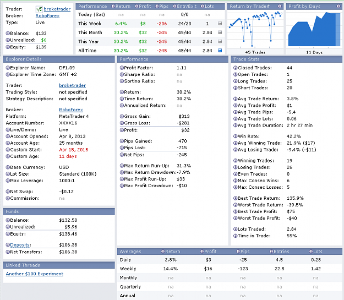Viewport: 344px width, 300px height.
Task: Click Win Rate value 42.2%
Action: [x=294, y=137]
